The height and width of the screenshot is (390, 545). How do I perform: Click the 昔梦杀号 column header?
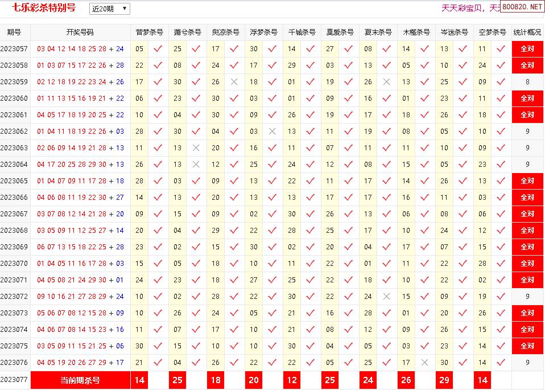150,32
